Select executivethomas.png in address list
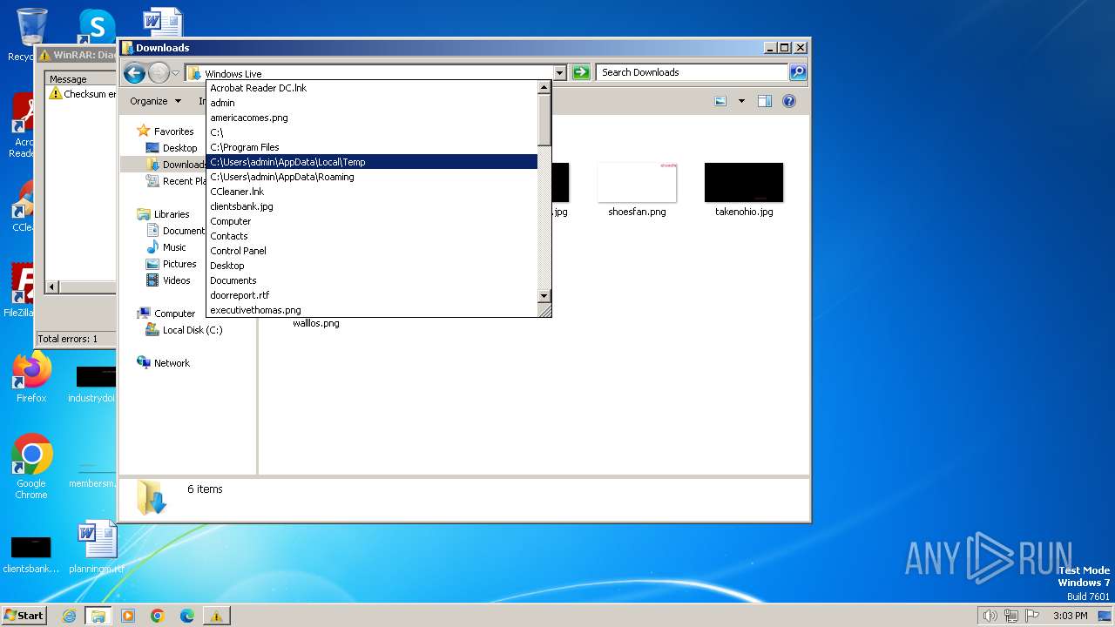 (x=372, y=310)
